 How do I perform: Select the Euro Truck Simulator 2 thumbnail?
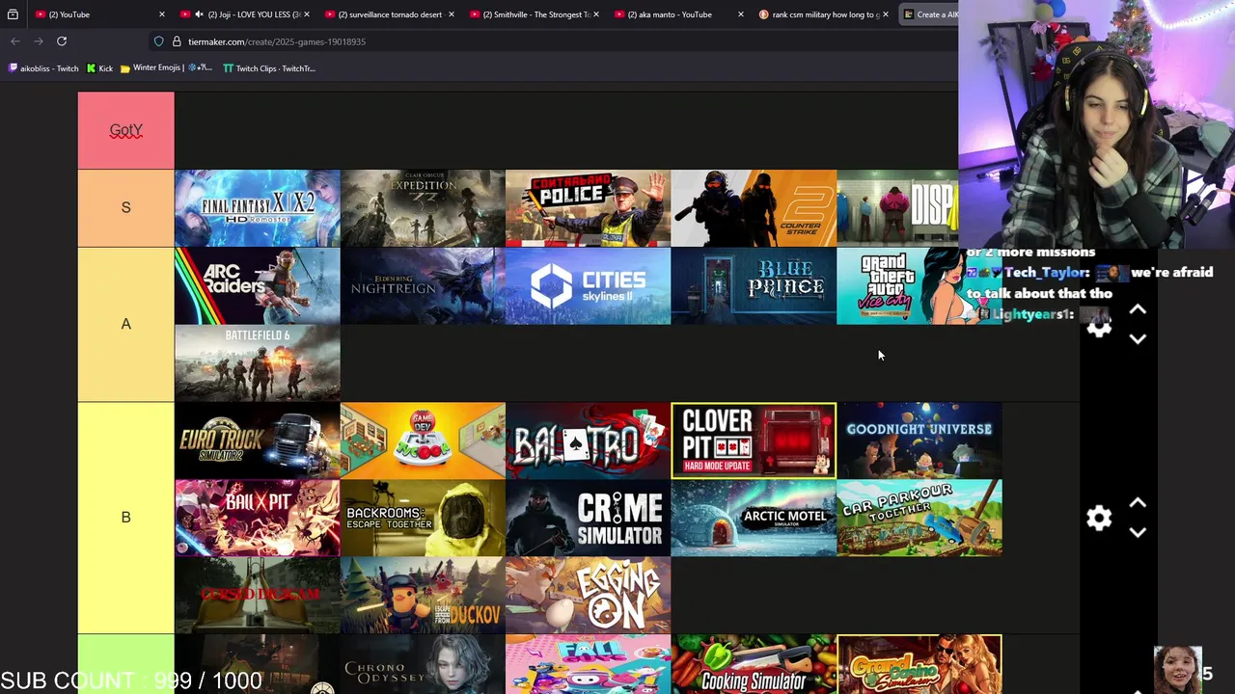pyautogui.click(x=258, y=440)
